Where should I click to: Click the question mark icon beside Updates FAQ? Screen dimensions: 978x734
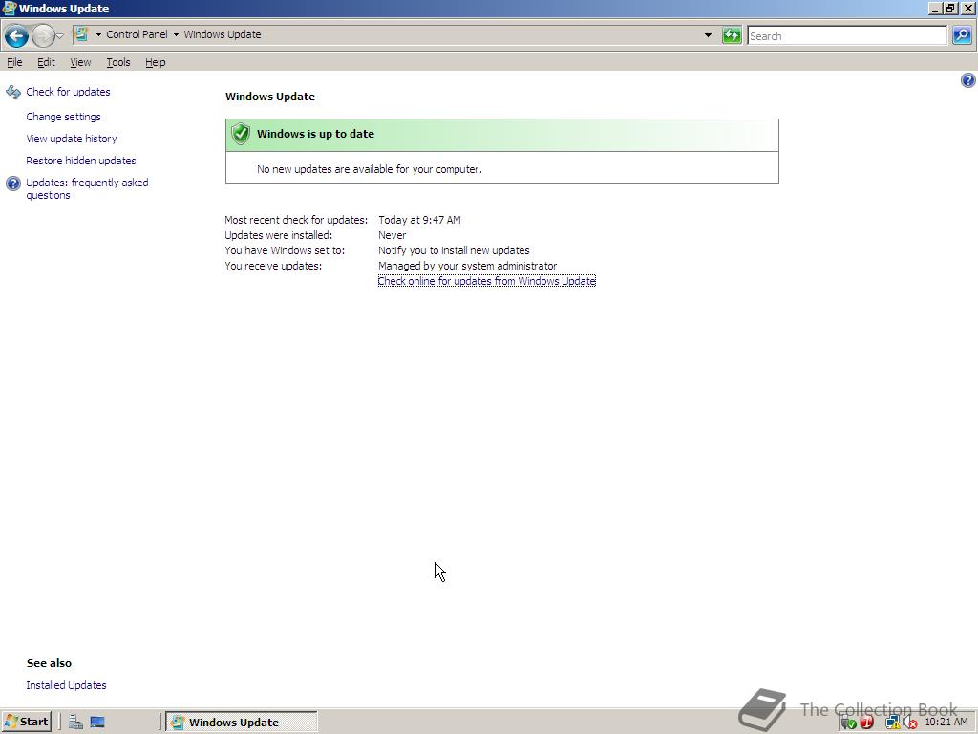(x=13, y=183)
